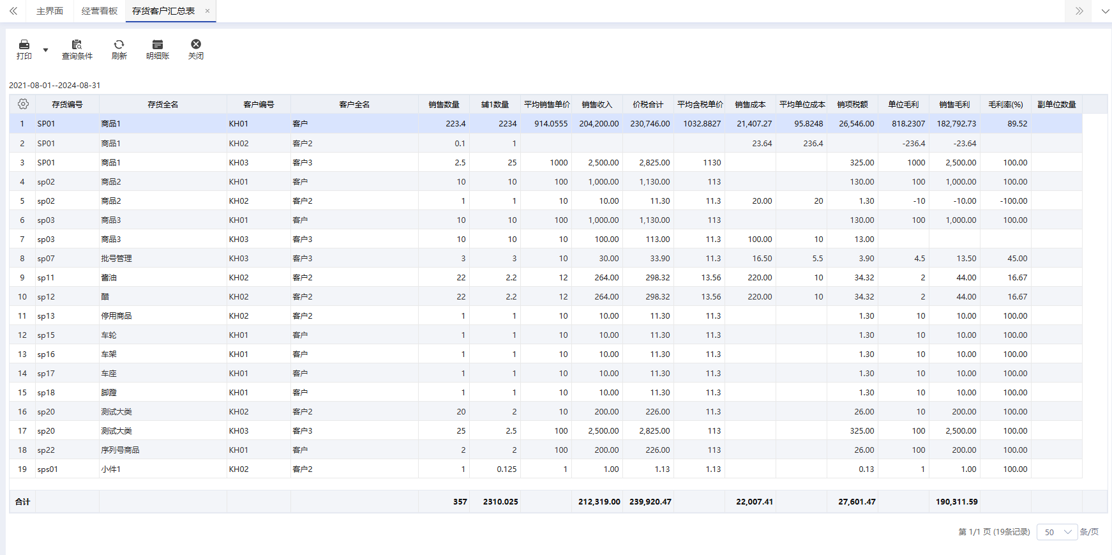Click the sps01 inventory code cell

coord(67,469)
